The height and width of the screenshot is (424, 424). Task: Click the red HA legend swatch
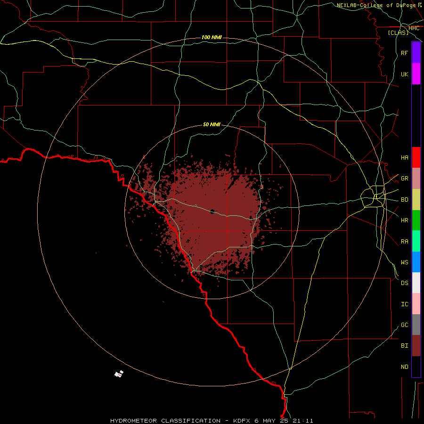416,157
